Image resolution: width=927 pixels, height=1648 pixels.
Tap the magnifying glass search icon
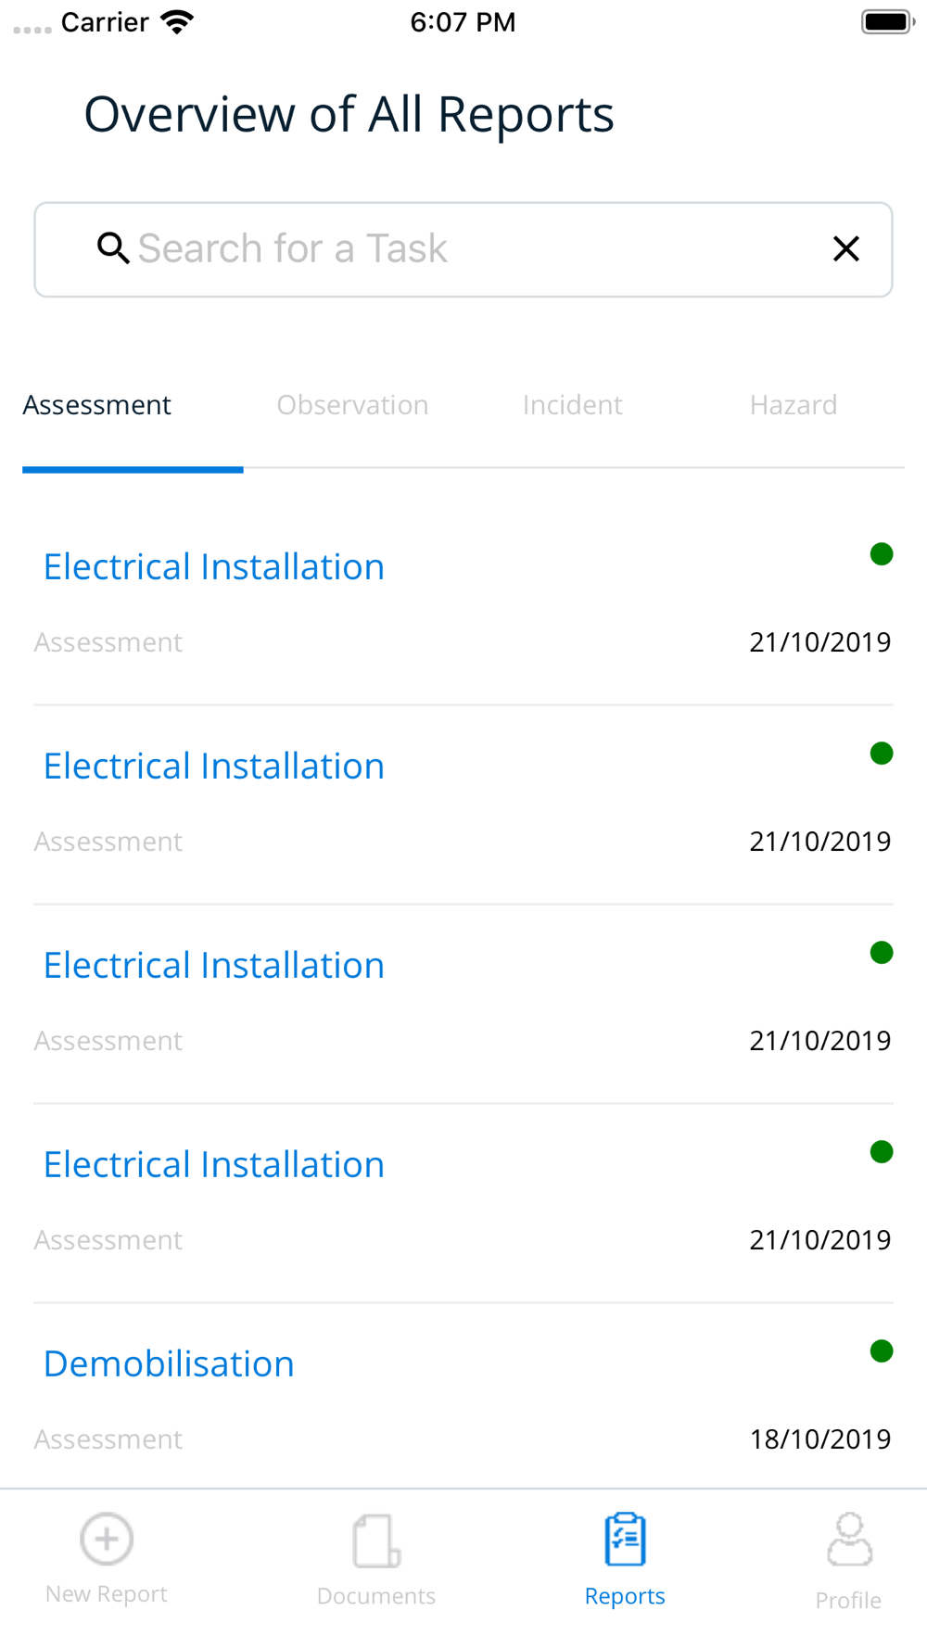[x=113, y=248]
